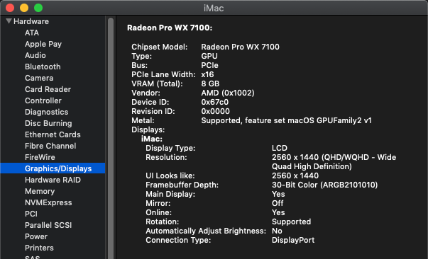The width and height of the screenshot is (428, 259).
Task: Open the Printers section
Action: click(39, 248)
